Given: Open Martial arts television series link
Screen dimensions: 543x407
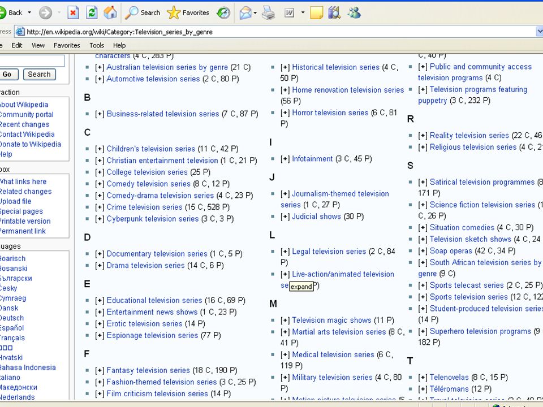Looking at the screenshot, I should 339,332.
